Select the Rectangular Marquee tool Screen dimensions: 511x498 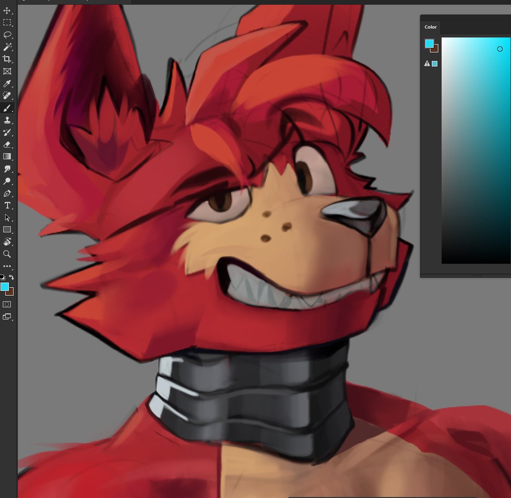click(x=7, y=22)
